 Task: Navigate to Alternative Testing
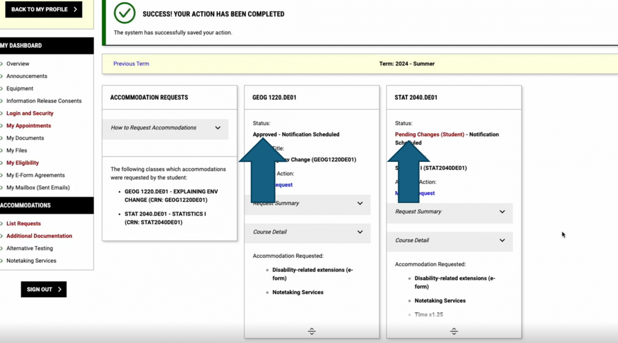pos(29,248)
